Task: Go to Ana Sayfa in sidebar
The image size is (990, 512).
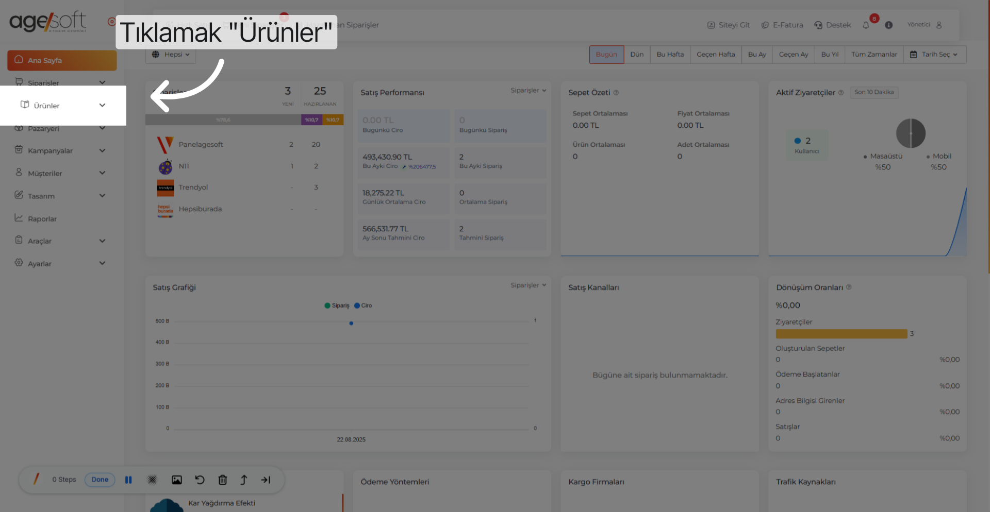Action: (62, 60)
